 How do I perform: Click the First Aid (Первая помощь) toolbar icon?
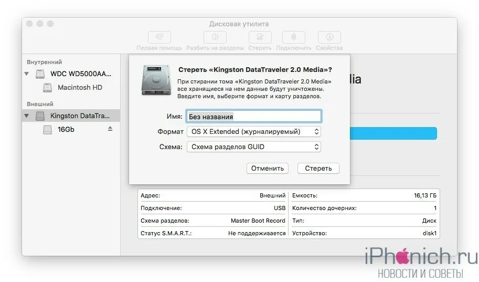click(159, 37)
